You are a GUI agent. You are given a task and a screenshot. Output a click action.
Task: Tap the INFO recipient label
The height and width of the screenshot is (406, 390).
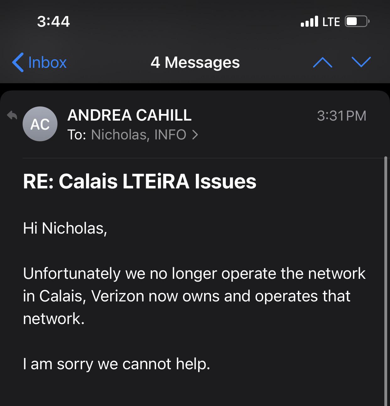[171, 134]
